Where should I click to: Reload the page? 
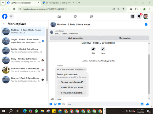[14, 9]
